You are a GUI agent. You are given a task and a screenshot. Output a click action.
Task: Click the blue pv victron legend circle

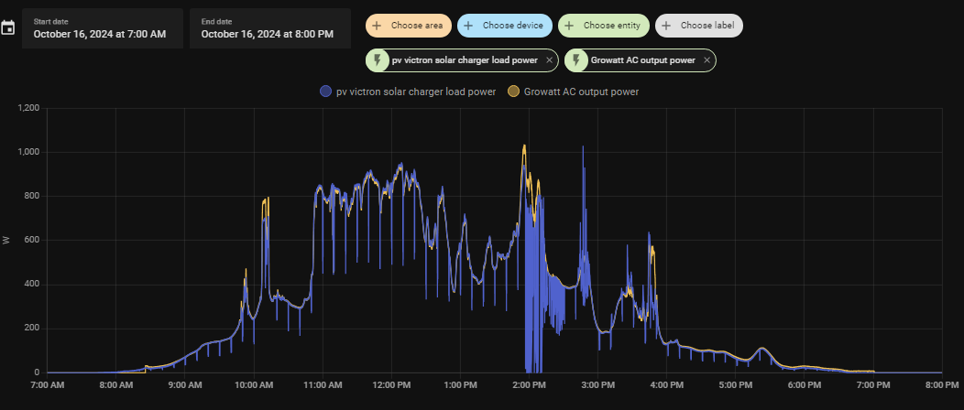pyautogui.click(x=325, y=92)
